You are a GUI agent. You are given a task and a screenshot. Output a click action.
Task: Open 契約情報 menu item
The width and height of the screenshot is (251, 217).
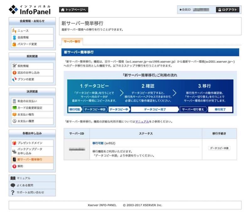[x=32, y=66]
